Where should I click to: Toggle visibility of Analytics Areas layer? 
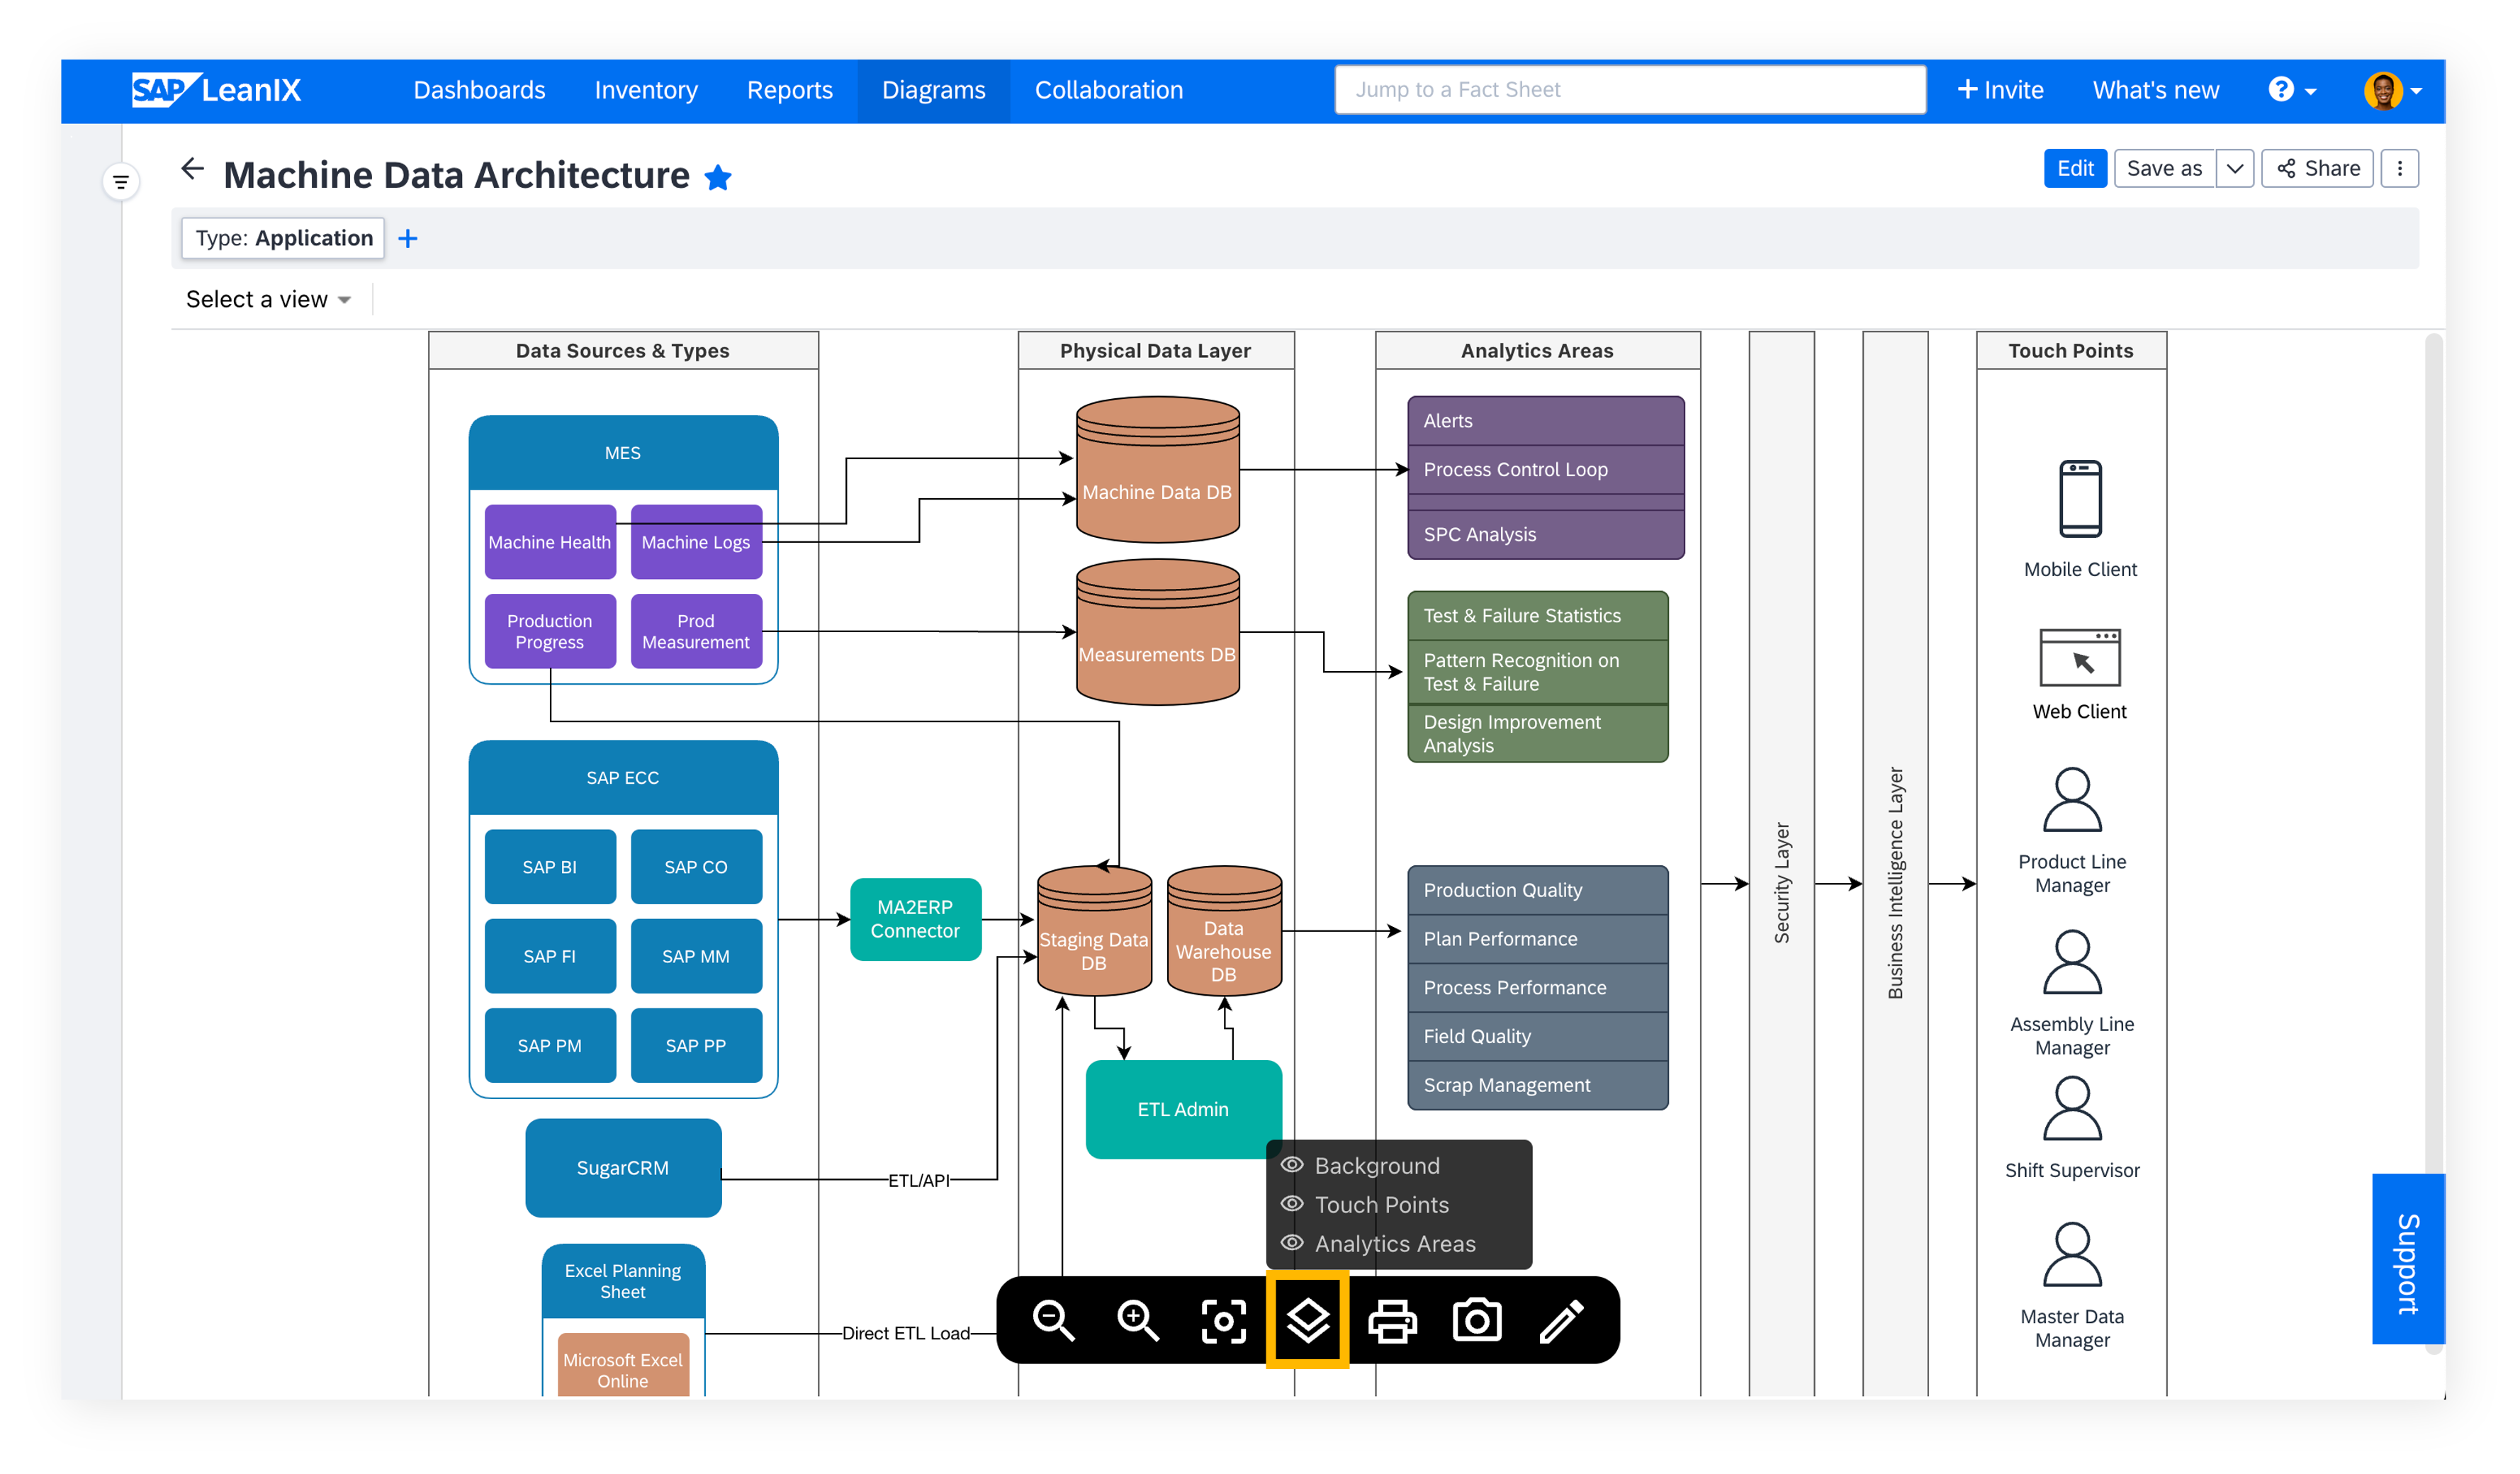point(1292,1243)
